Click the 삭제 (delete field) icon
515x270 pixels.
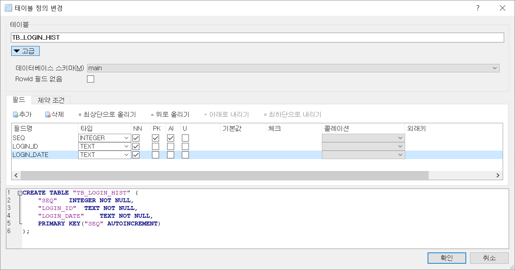[48, 114]
